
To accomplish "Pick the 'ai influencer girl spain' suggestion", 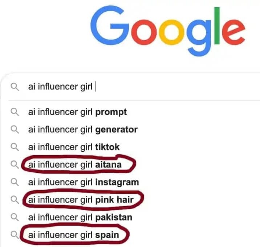I will pos(73,235).
